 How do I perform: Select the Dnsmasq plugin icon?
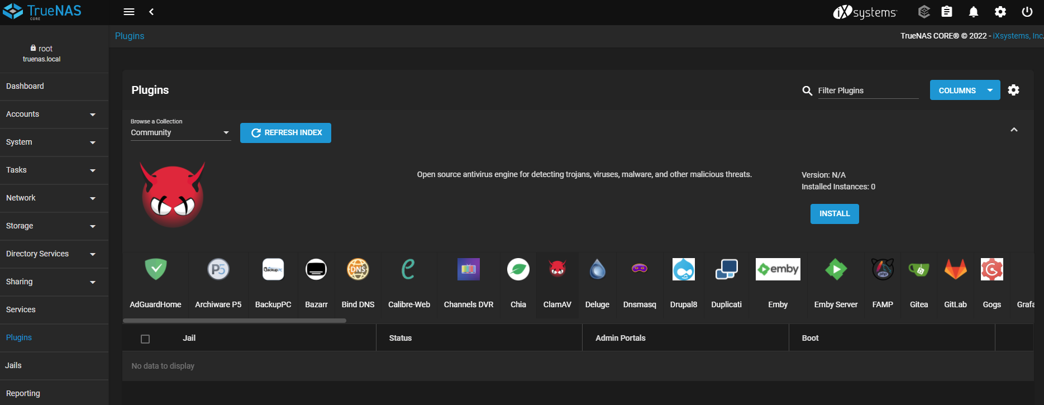pyautogui.click(x=640, y=269)
